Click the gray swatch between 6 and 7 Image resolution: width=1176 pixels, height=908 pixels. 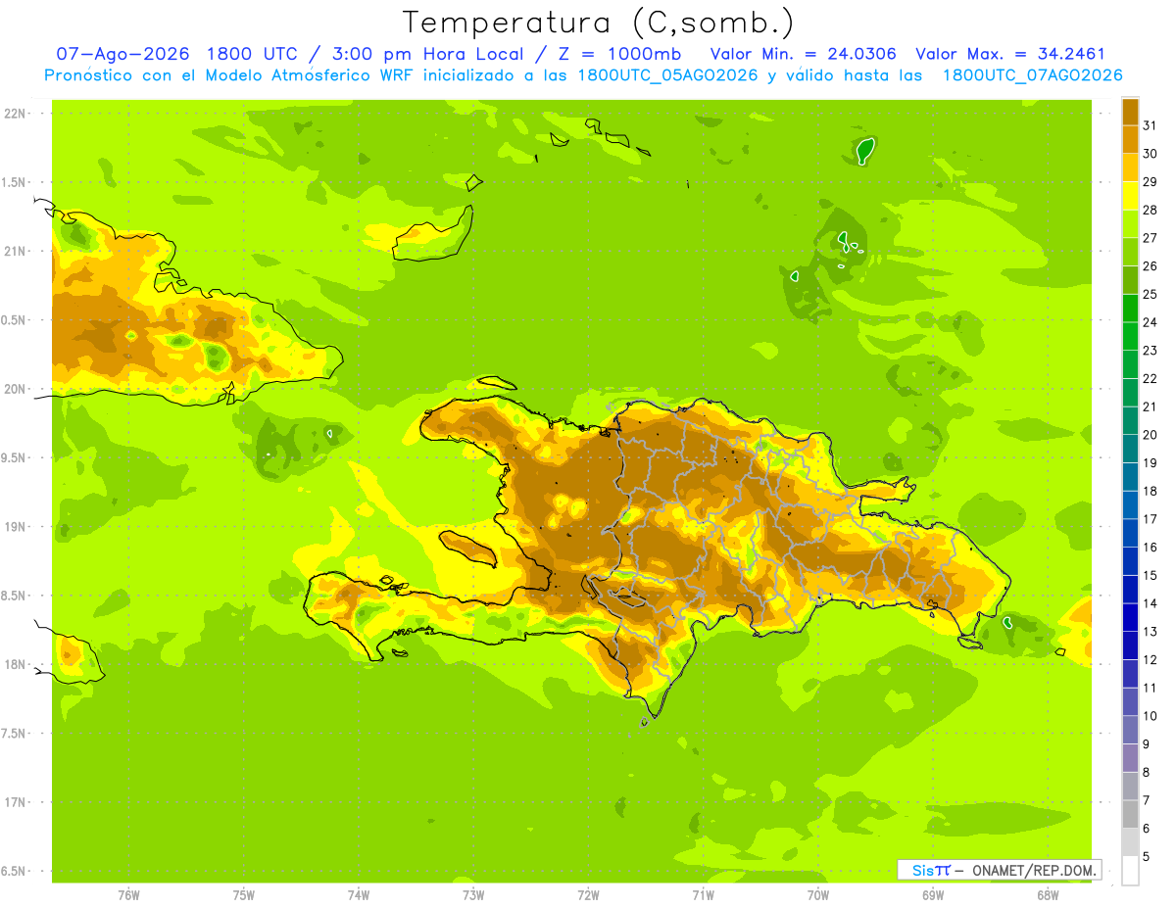1130,814
